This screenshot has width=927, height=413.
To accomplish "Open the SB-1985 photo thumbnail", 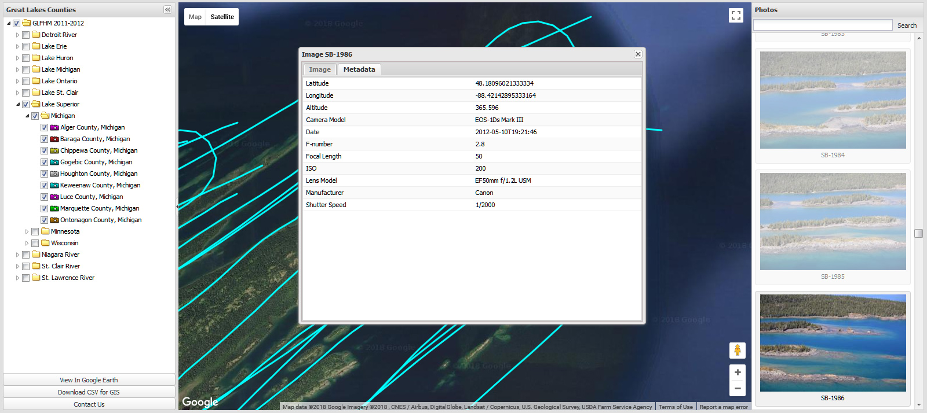I will (x=833, y=222).
